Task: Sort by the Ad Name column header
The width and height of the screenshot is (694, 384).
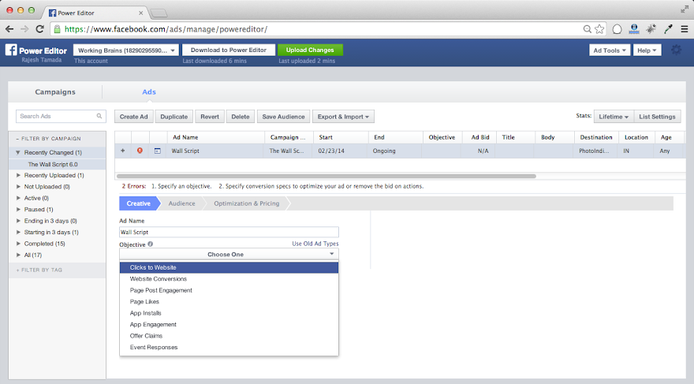Action: tap(185, 137)
